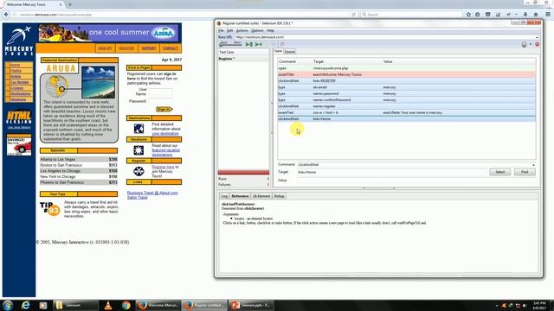This screenshot has width=554, height=311.
Task: Click the Savings car advertisement
Action: coord(19,146)
